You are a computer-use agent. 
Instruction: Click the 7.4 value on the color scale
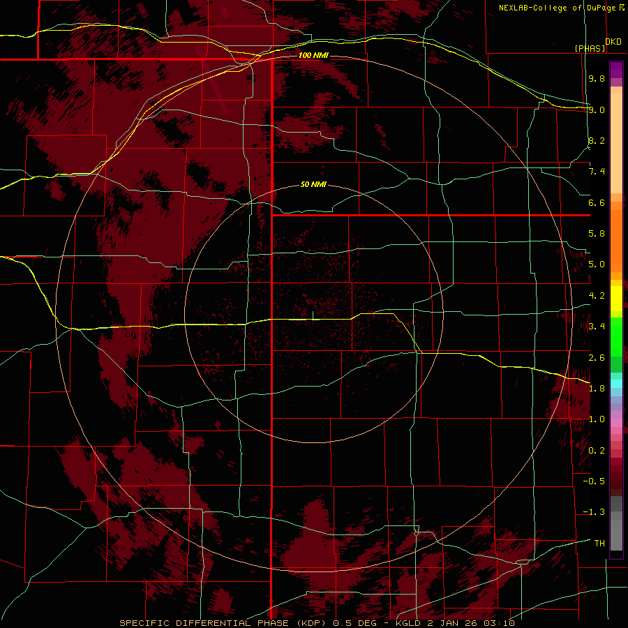597,172
